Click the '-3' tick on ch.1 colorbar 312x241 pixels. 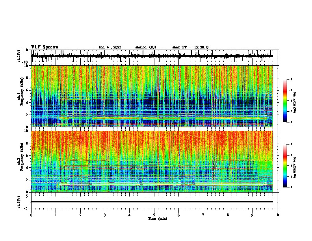coord(290,80)
